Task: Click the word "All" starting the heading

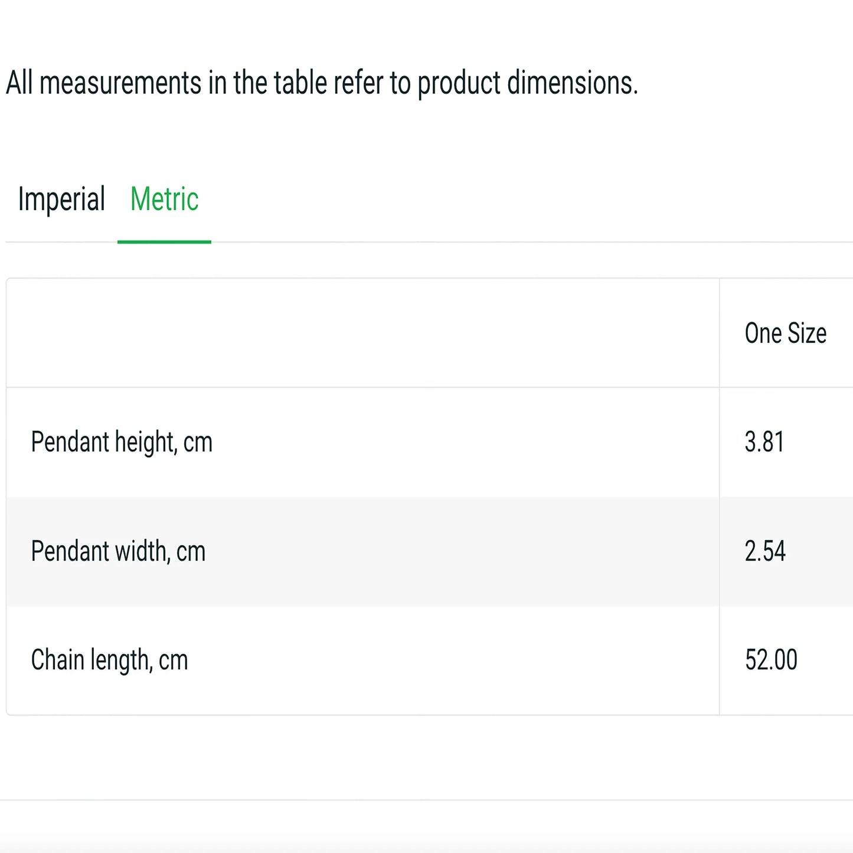Action: pos(19,83)
